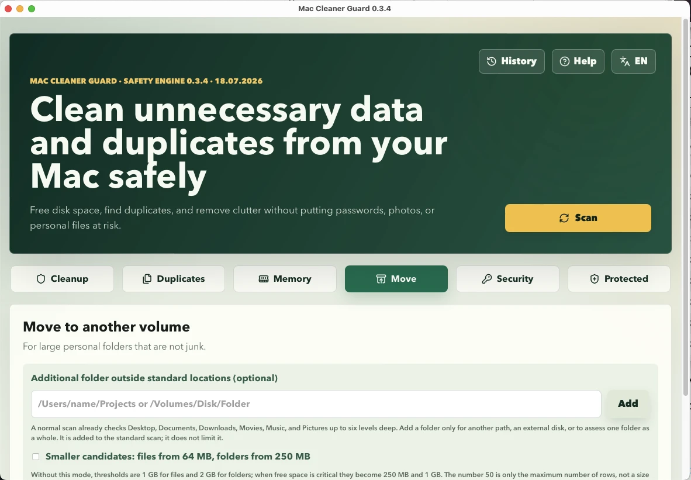Focus the additional folder path field

[x=316, y=404]
